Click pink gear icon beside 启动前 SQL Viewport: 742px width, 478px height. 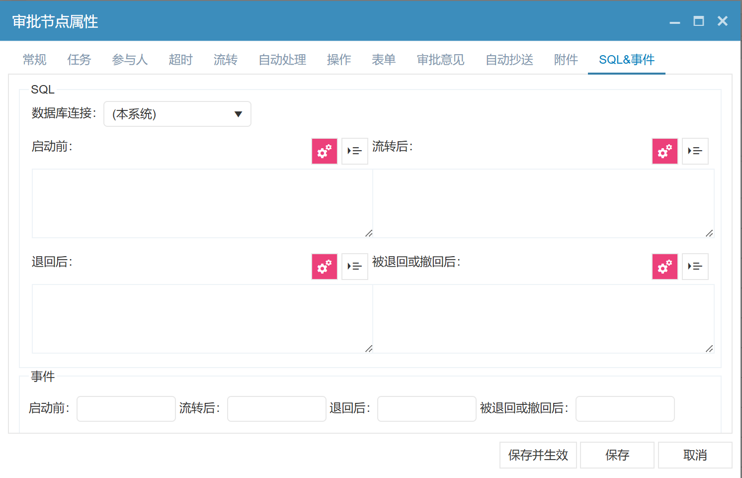(324, 151)
